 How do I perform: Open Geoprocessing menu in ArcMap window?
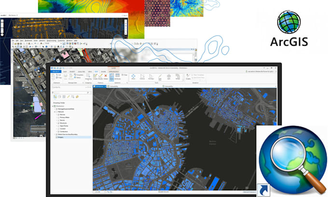coord(52,40)
